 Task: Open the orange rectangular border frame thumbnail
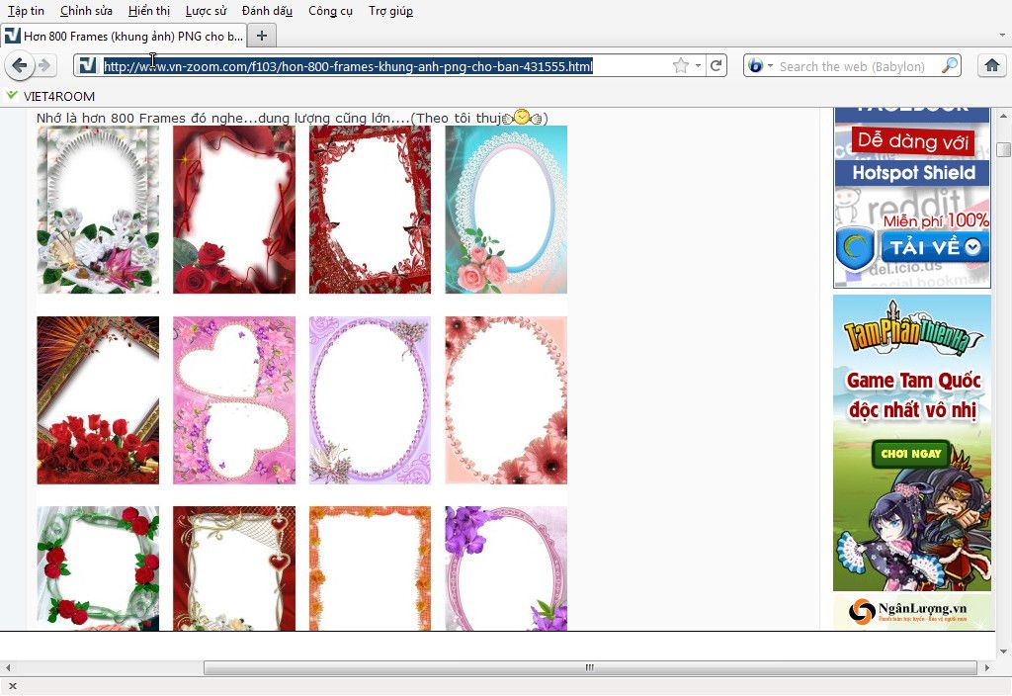(370, 568)
